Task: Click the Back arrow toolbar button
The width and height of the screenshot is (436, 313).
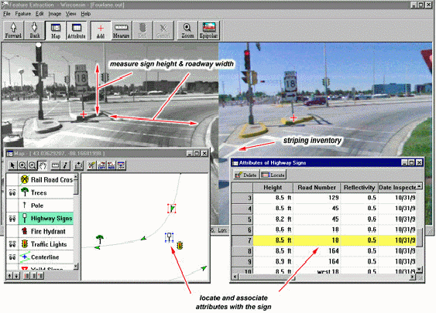Action: point(35,30)
